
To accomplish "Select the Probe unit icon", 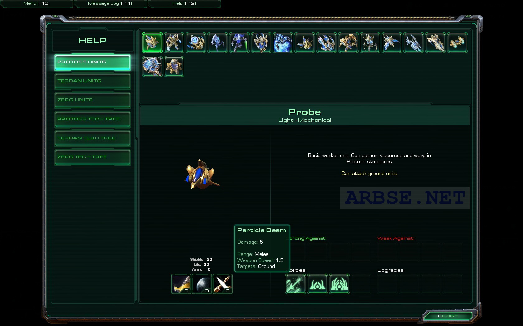I will tap(152, 43).
